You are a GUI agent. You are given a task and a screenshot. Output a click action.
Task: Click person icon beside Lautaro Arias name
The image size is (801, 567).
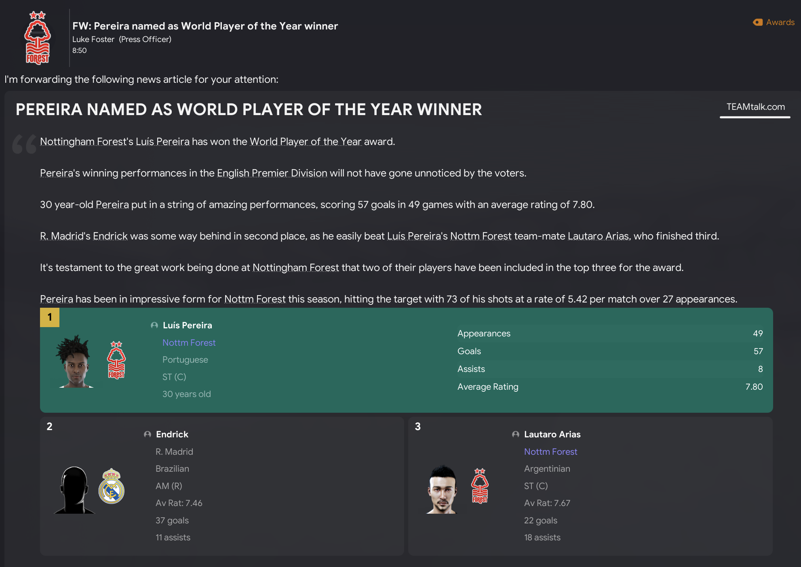pos(516,435)
